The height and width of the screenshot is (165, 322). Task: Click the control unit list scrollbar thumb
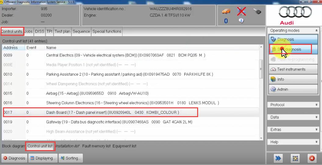(x=261, y=69)
